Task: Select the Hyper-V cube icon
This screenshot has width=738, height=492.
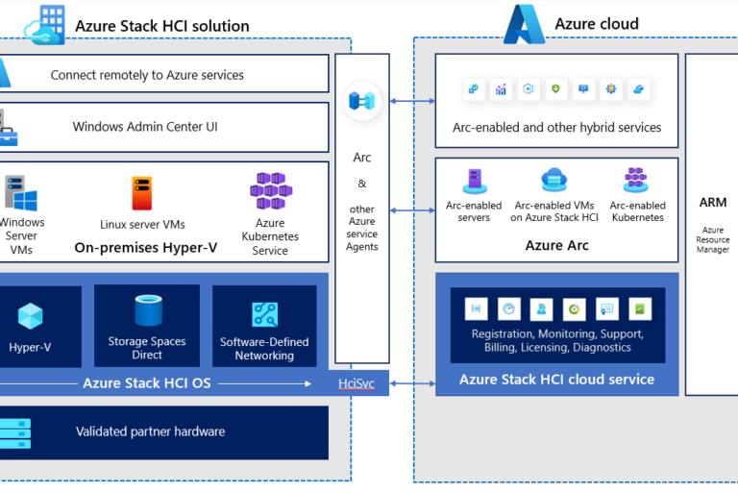Action: pos(31,316)
